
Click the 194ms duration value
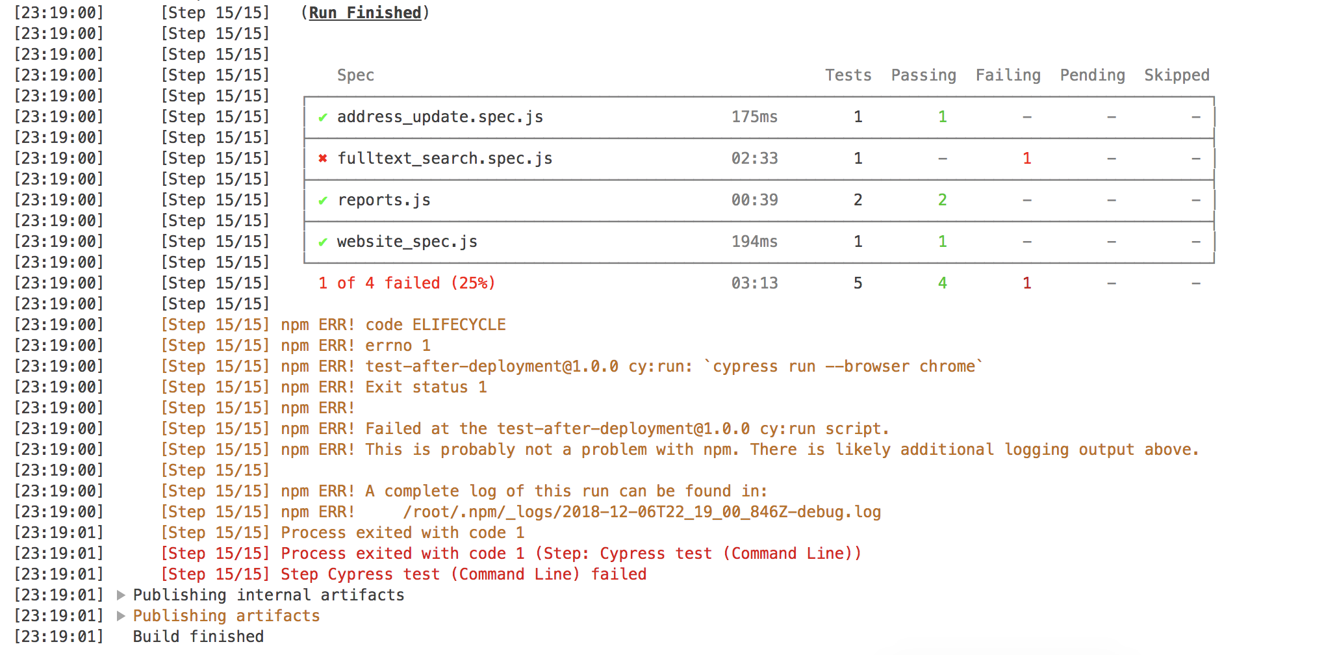(x=754, y=242)
